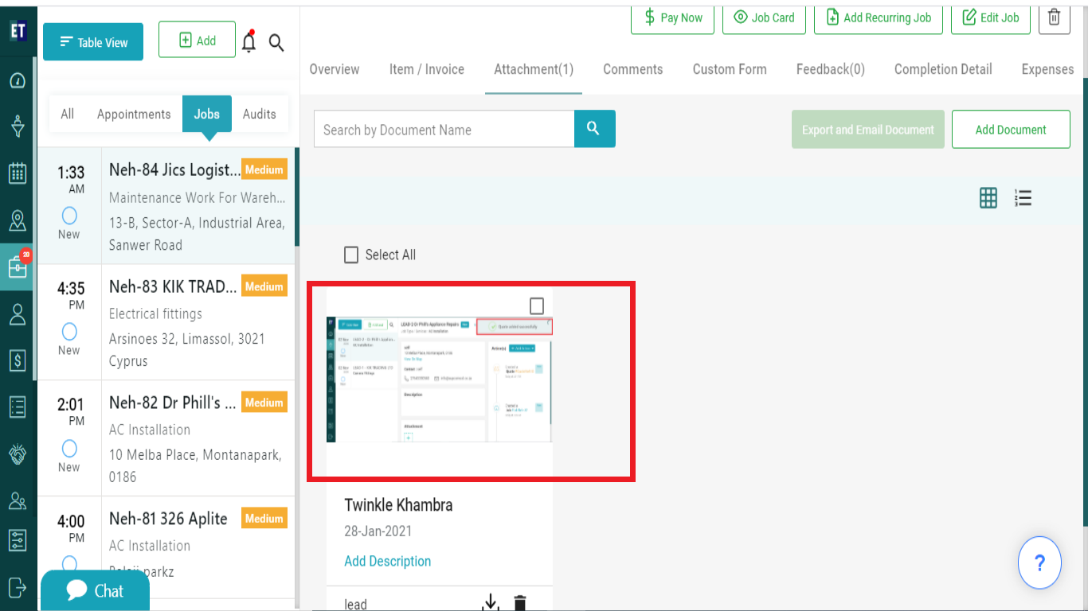
Task: Click the multiple users icon in sidebar
Action: click(18, 500)
